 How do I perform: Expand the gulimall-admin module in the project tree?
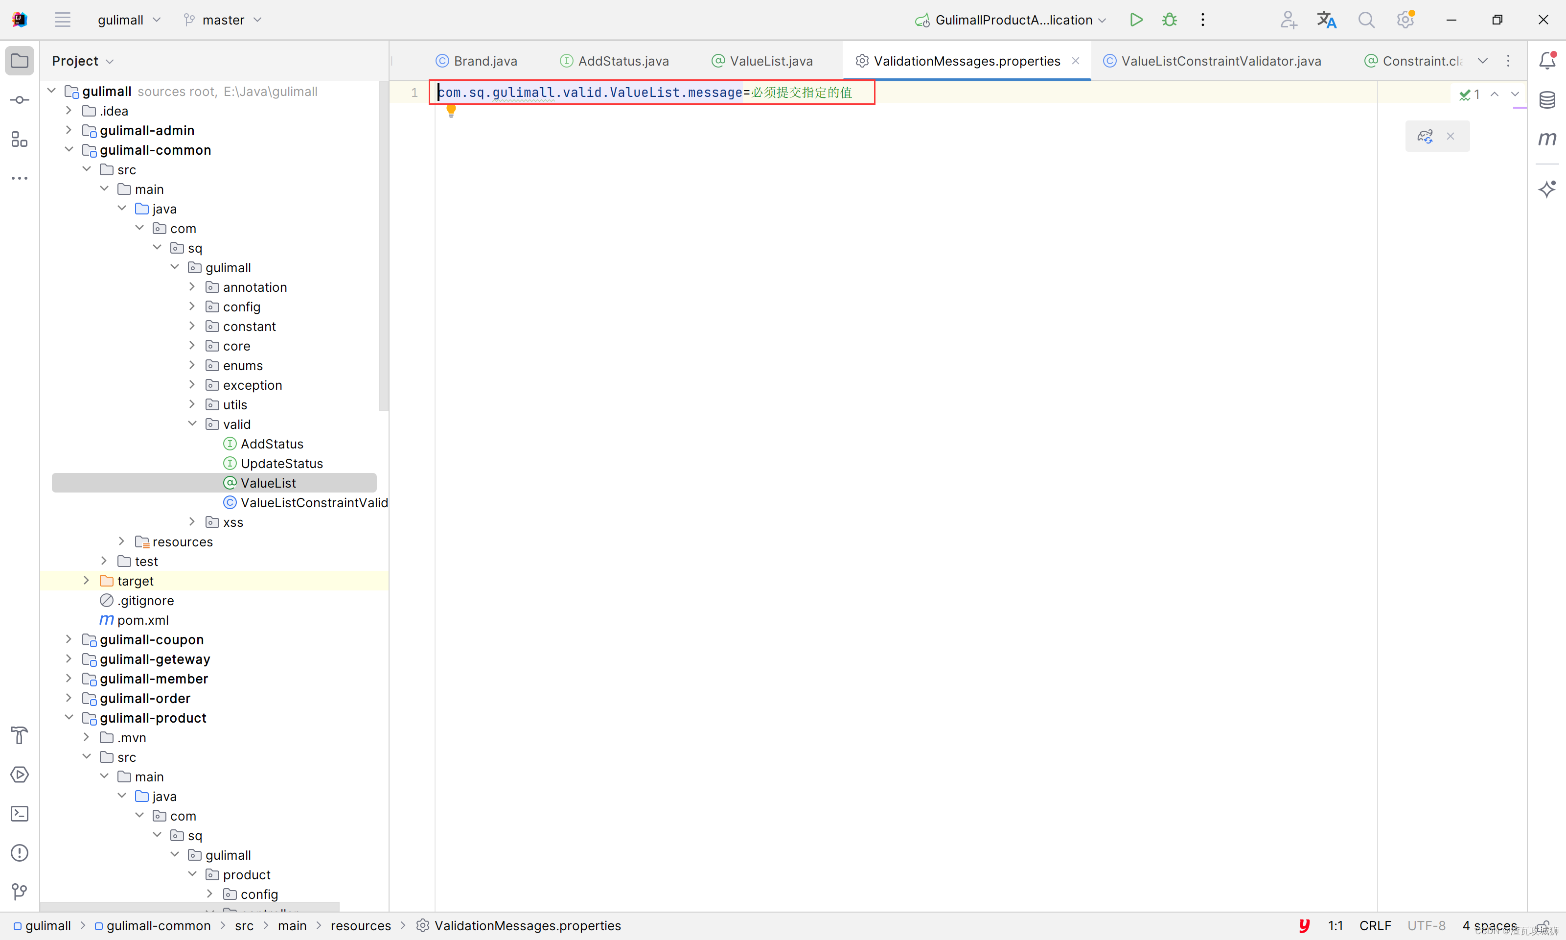tap(69, 131)
